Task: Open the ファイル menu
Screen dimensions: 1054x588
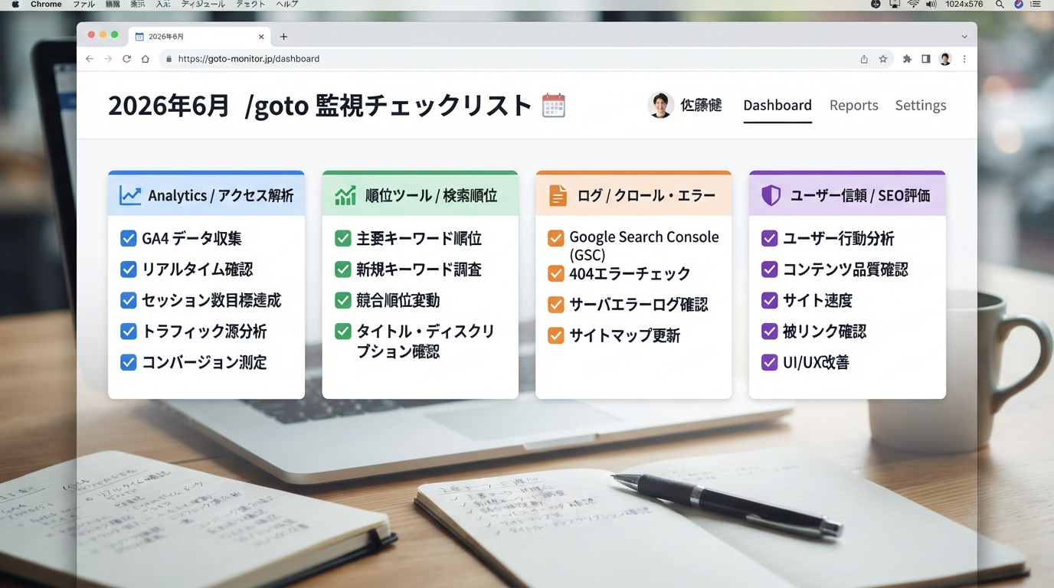Action: (x=83, y=5)
